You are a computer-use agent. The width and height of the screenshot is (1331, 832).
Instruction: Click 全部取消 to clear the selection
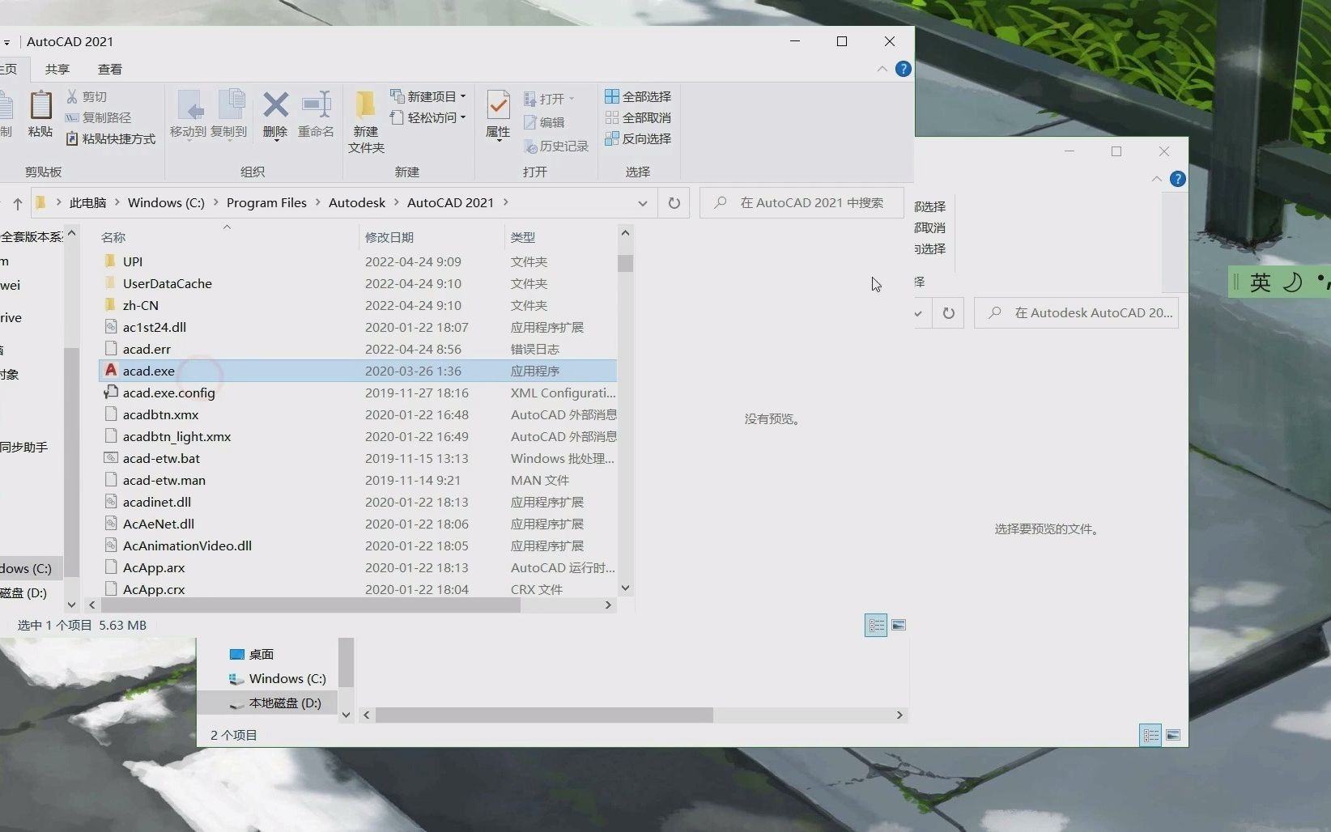639,117
